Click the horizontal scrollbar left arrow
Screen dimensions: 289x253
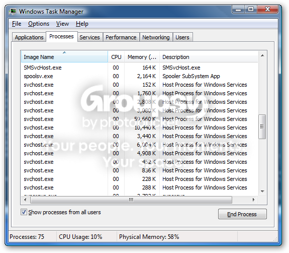(25, 200)
